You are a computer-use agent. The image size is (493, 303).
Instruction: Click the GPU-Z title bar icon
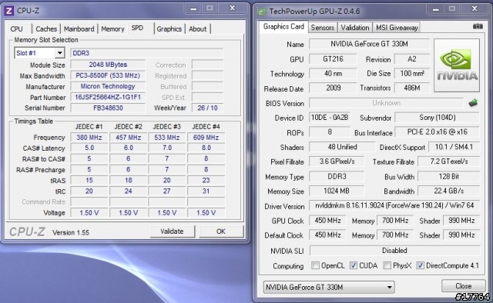(x=262, y=12)
